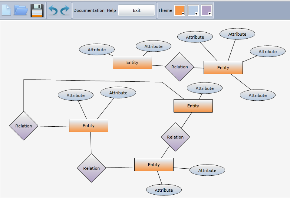
Task: Select the Entity linked to the top Relation's left
Action: [x=132, y=62]
